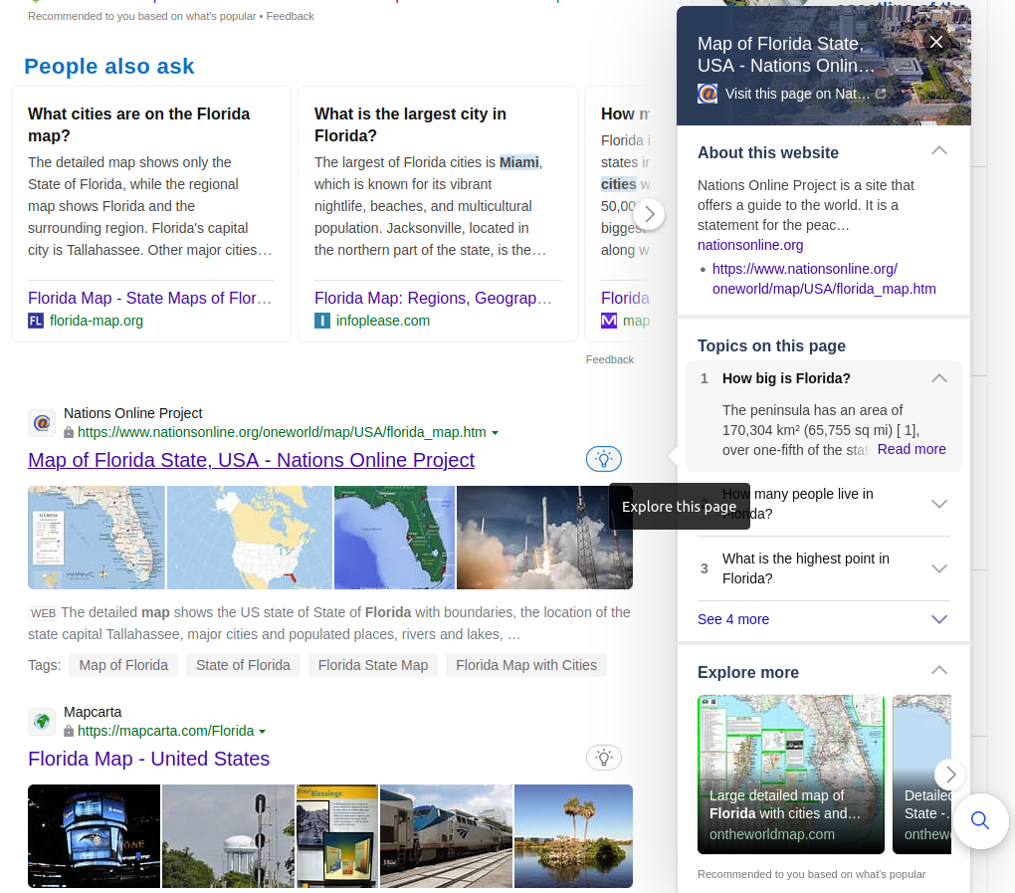This screenshot has width=1015, height=893.
Task: Expand What is the highest point in Florida
Action: [x=938, y=568]
